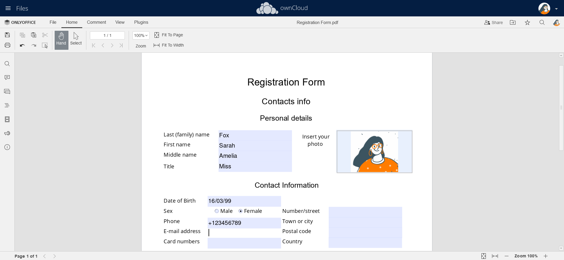564x260 pixels.
Task: Switch to the Plugins tab
Action: [x=141, y=22]
